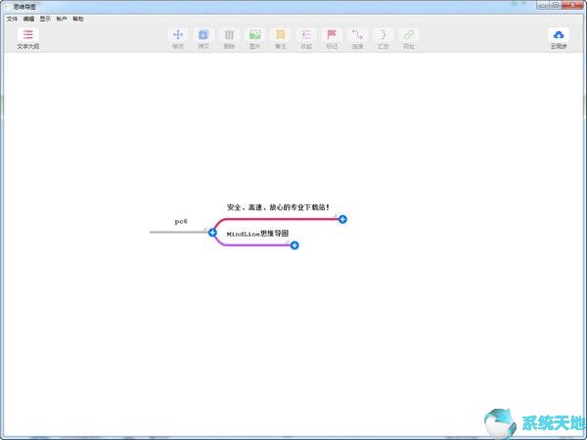
Task: Select the Connect (连接) line tool
Action: point(357,38)
